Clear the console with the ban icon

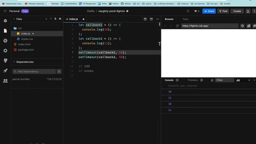click(212, 80)
